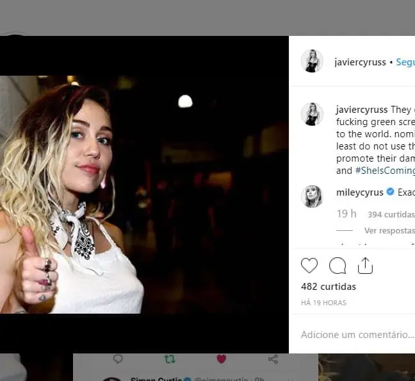Click the tweet's share icon
415x381 pixels.
point(273,359)
